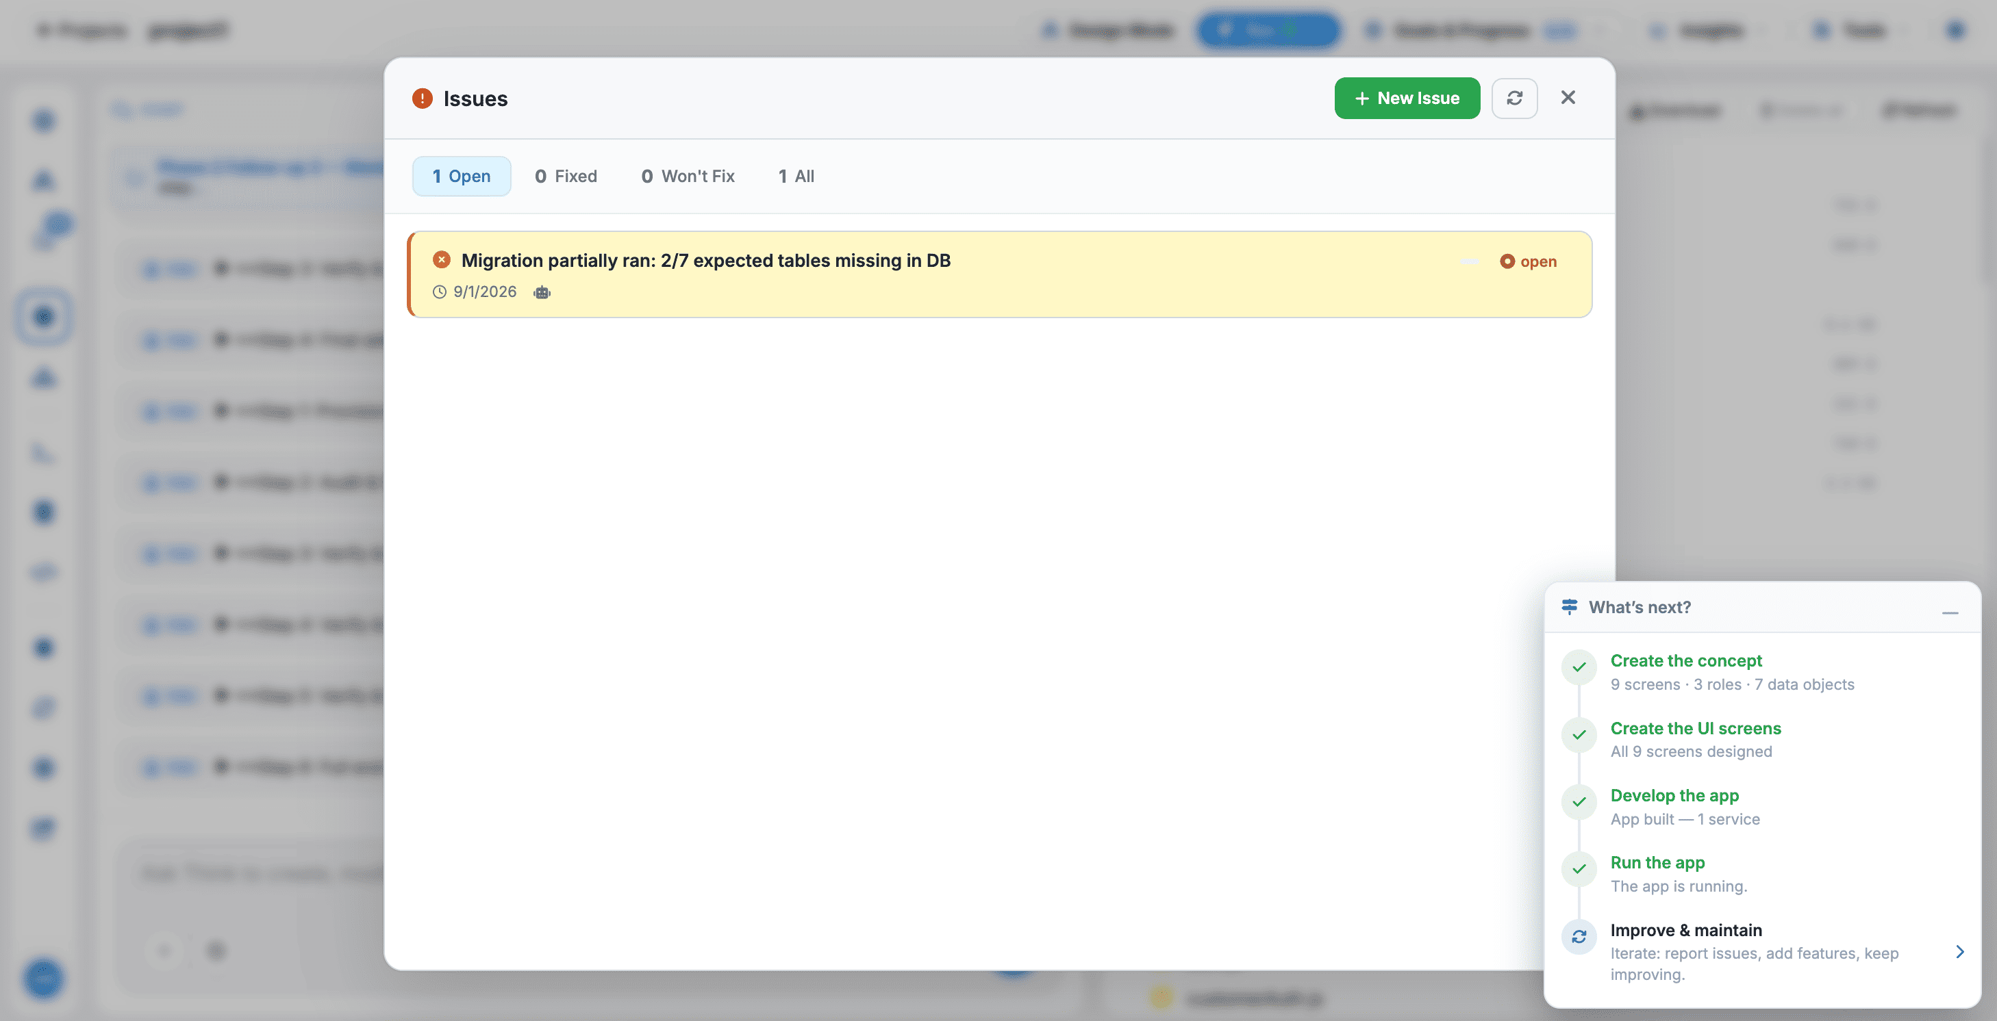Open the Migration partially ran issue
Image resolution: width=1997 pixels, height=1021 pixels.
pyautogui.click(x=999, y=274)
